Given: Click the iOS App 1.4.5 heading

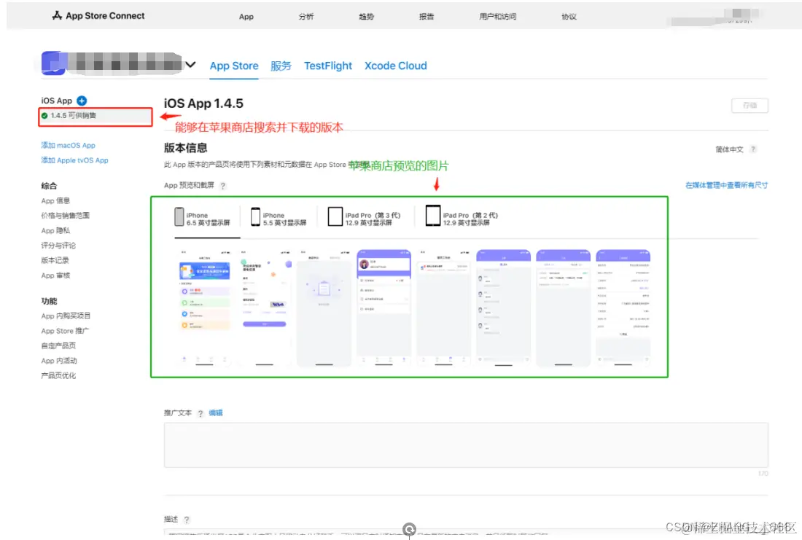Looking at the screenshot, I should (x=203, y=103).
